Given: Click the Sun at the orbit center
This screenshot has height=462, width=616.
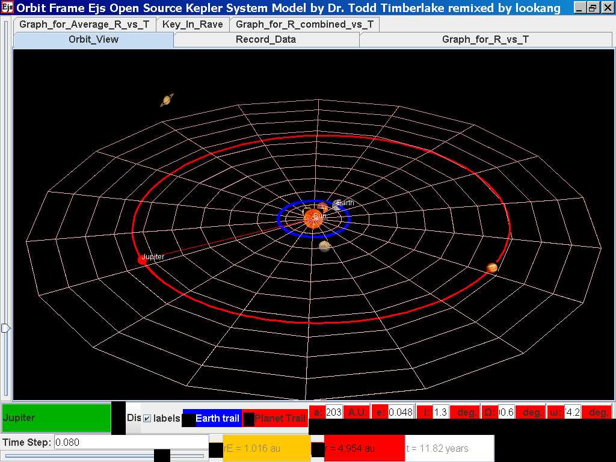Looking at the screenshot, I should [x=313, y=219].
